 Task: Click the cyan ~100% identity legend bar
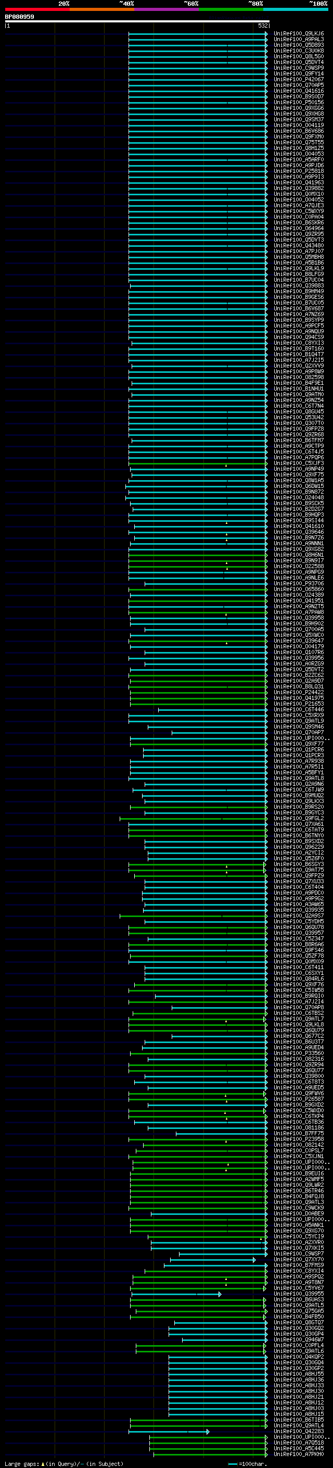[296, 9]
